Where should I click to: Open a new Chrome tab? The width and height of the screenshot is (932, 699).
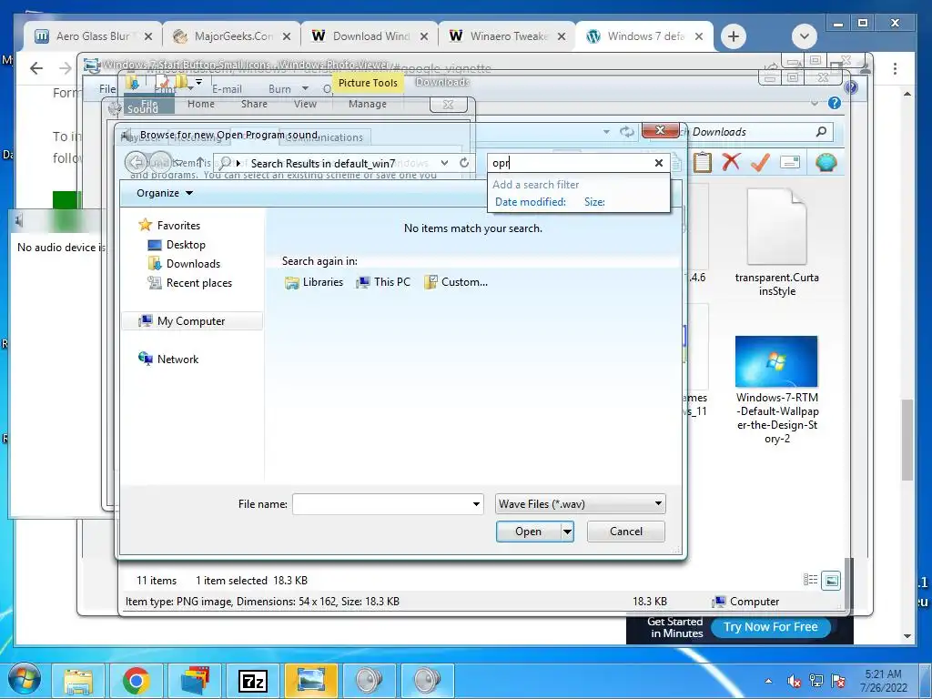coord(734,36)
